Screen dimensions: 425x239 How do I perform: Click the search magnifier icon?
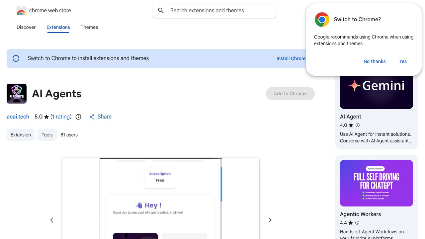161,11
